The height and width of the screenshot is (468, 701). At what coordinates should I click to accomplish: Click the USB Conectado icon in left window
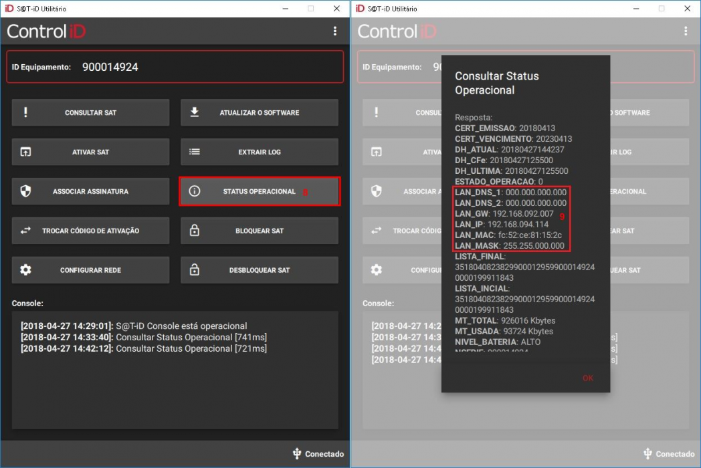pyautogui.click(x=297, y=454)
